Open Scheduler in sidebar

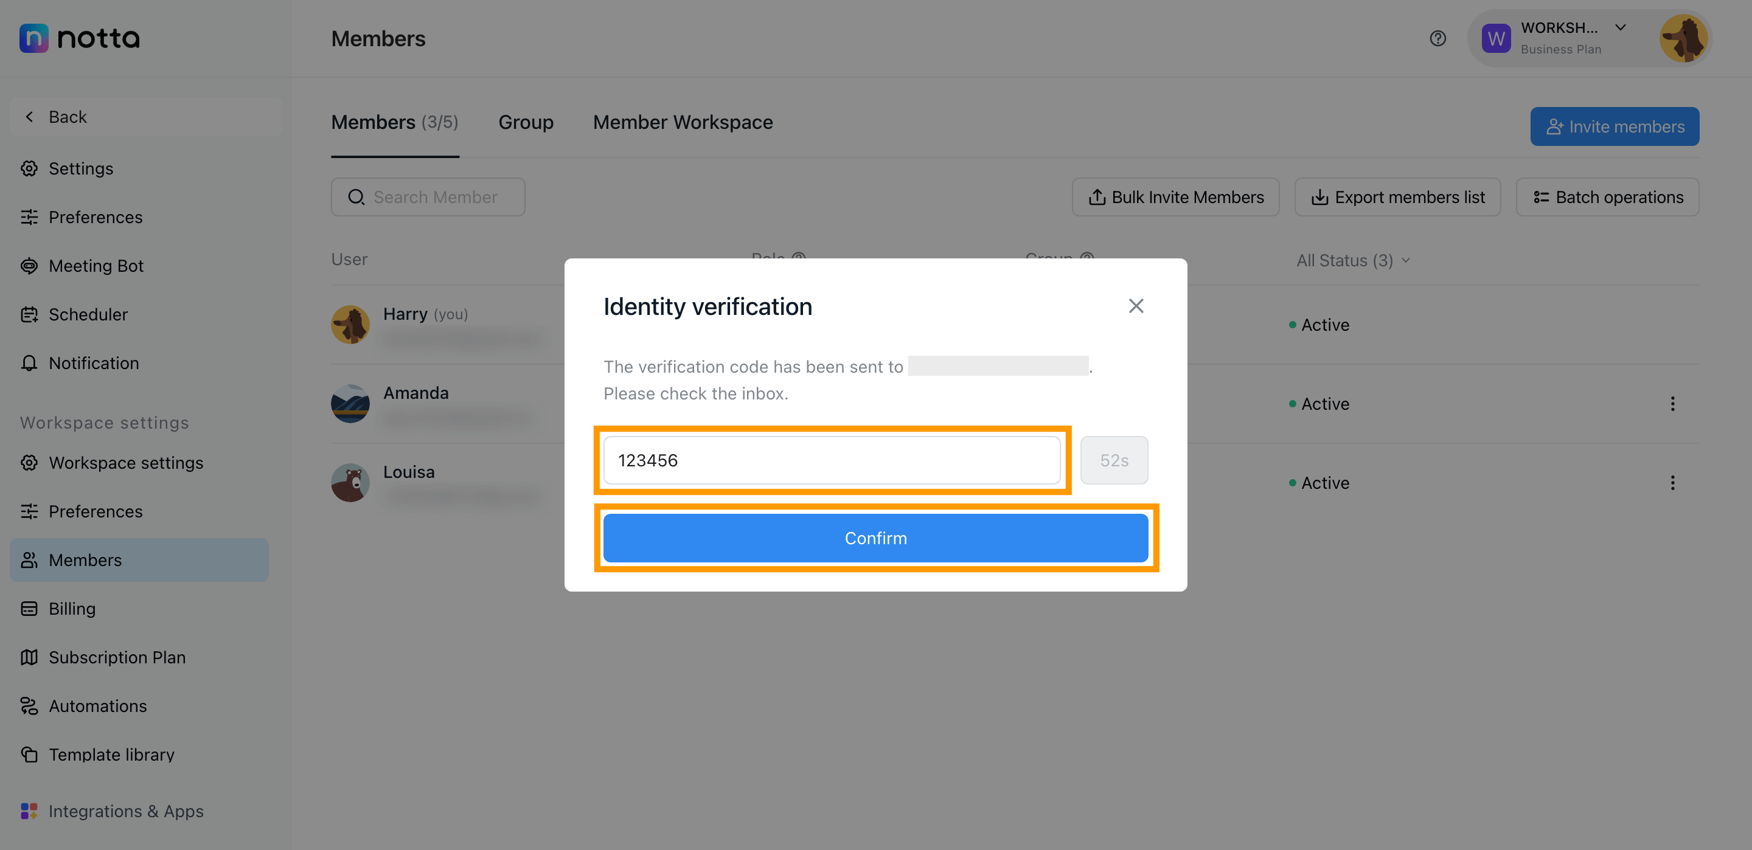(139, 314)
